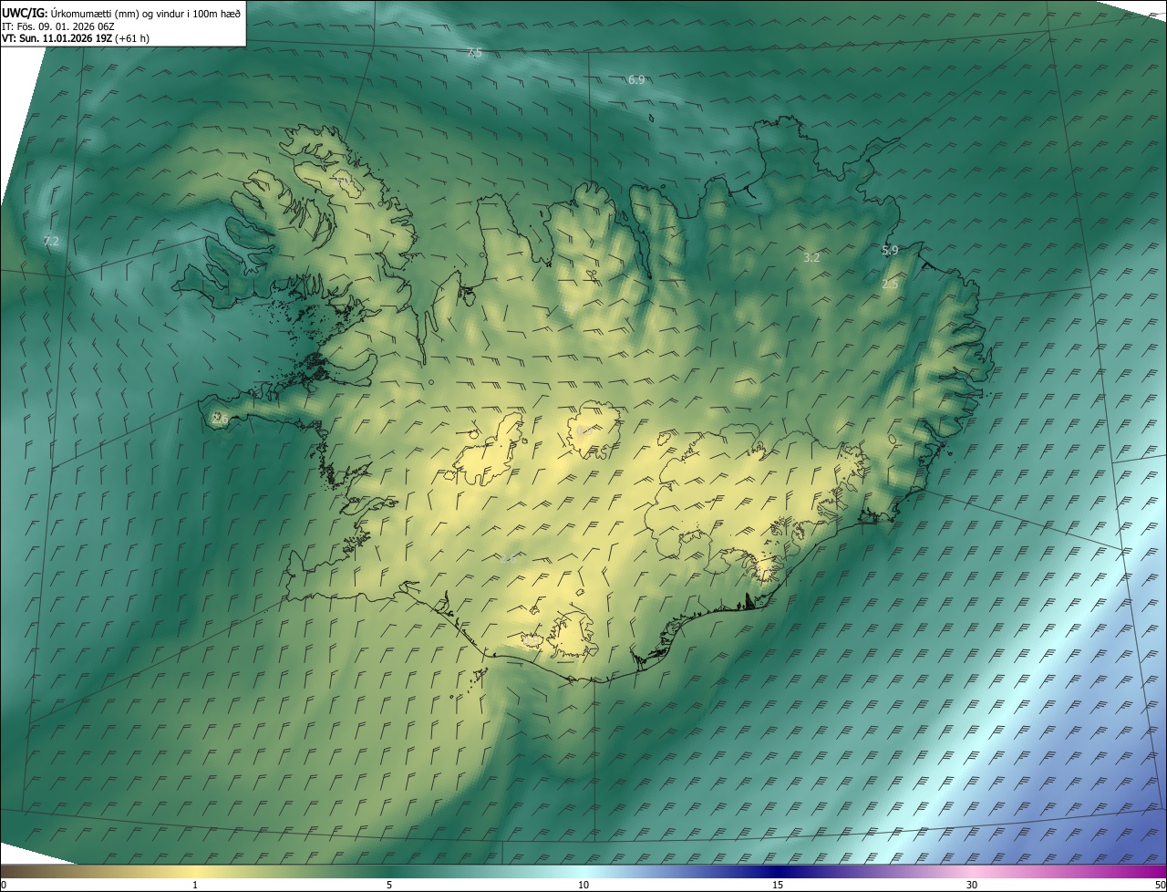The width and height of the screenshot is (1167, 892).
Task: Click the colorbar tick label 50
Action: (1160, 885)
